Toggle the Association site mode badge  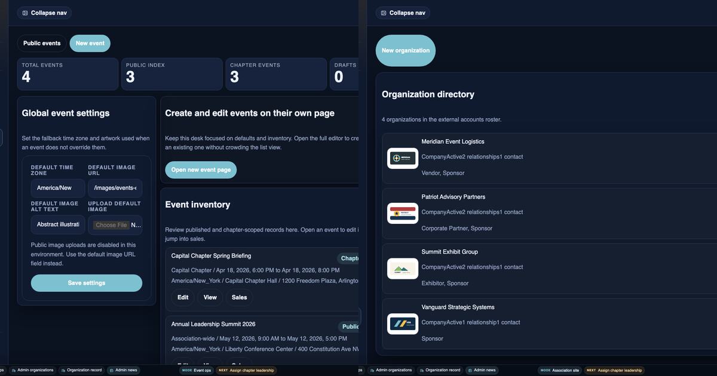click(x=560, y=370)
